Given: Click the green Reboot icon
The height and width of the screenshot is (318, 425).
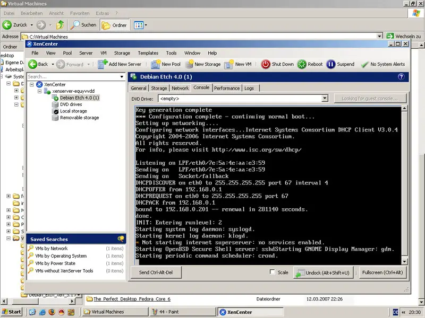Looking at the screenshot, I should coord(302,64).
